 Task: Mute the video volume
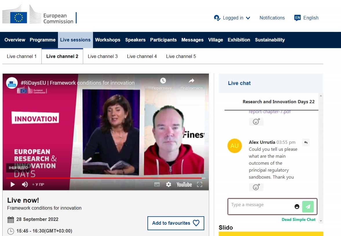click(x=25, y=184)
